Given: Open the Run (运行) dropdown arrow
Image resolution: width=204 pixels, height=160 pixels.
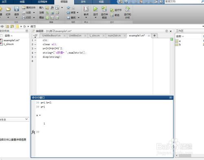Looking at the screenshot, I should click(95, 18).
